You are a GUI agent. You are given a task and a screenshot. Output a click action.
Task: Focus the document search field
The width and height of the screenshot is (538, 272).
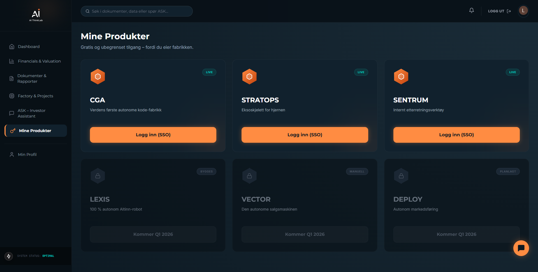coord(137,11)
